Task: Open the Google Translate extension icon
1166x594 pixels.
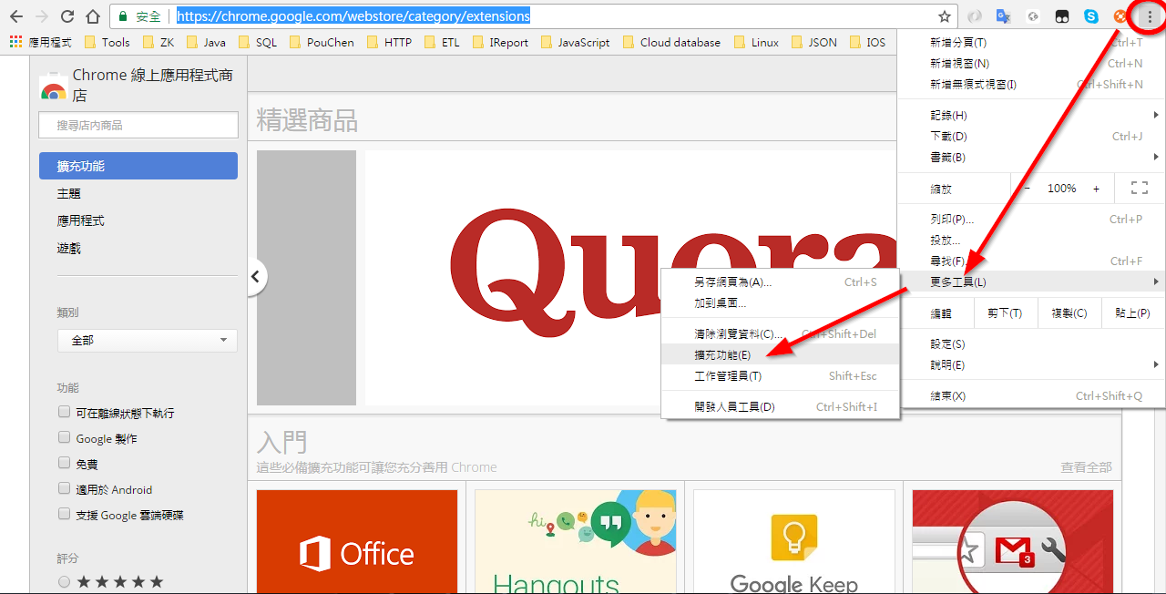Action: 1004,16
